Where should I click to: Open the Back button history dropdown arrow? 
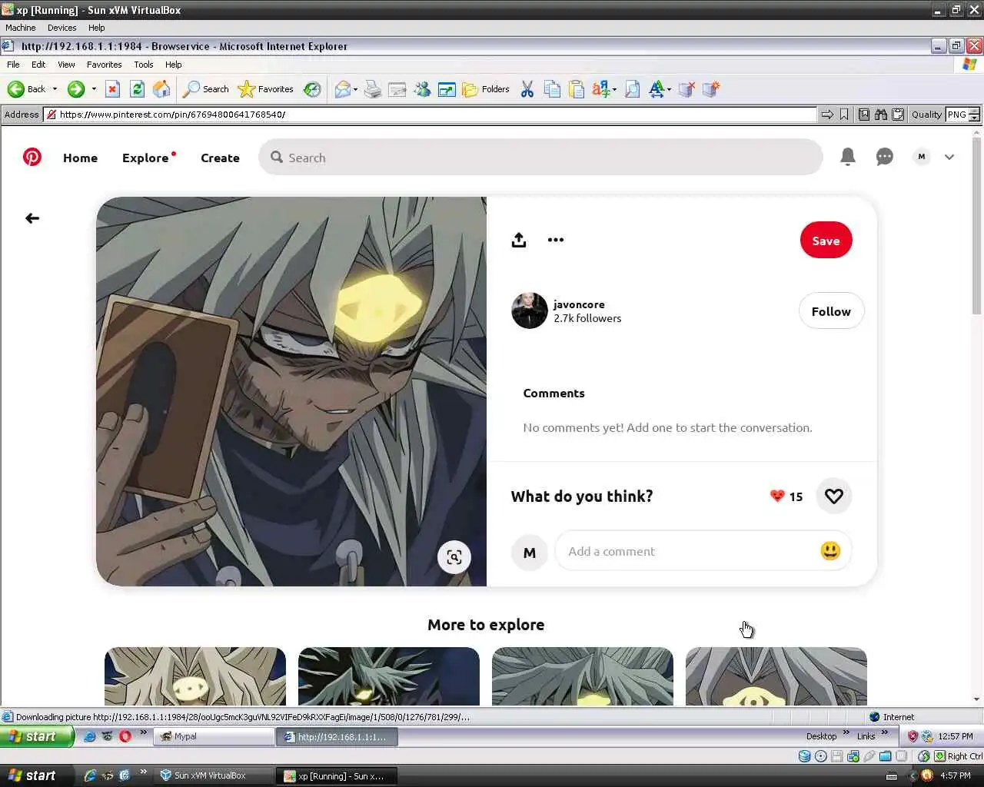55,89
